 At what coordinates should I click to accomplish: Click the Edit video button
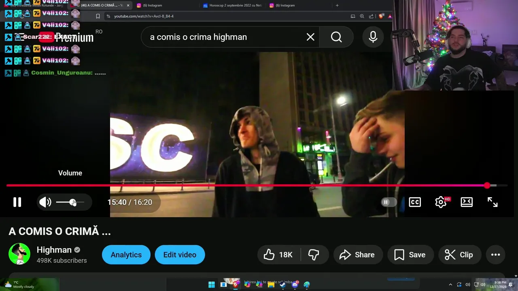pos(180,255)
